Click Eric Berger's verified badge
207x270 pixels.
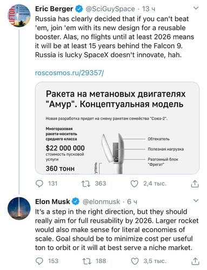[x=79, y=9]
